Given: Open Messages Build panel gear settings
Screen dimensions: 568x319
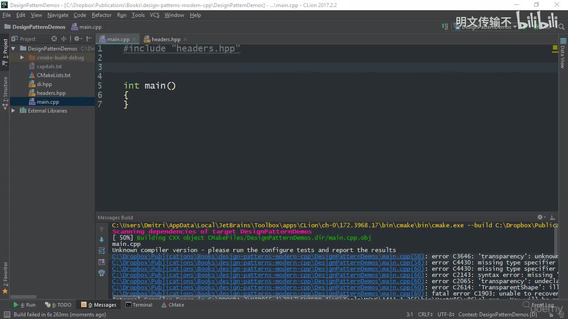Looking at the screenshot, I should coord(540,217).
